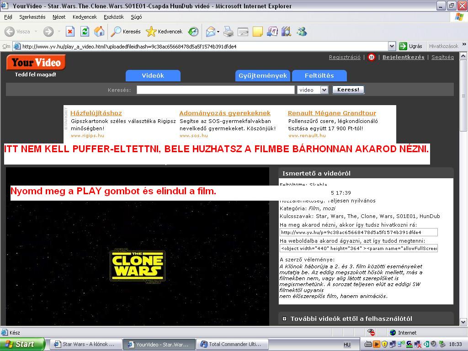The height and width of the screenshot is (351, 468).
Task: Open the Fájl menu
Action: pyautogui.click(x=8, y=17)
